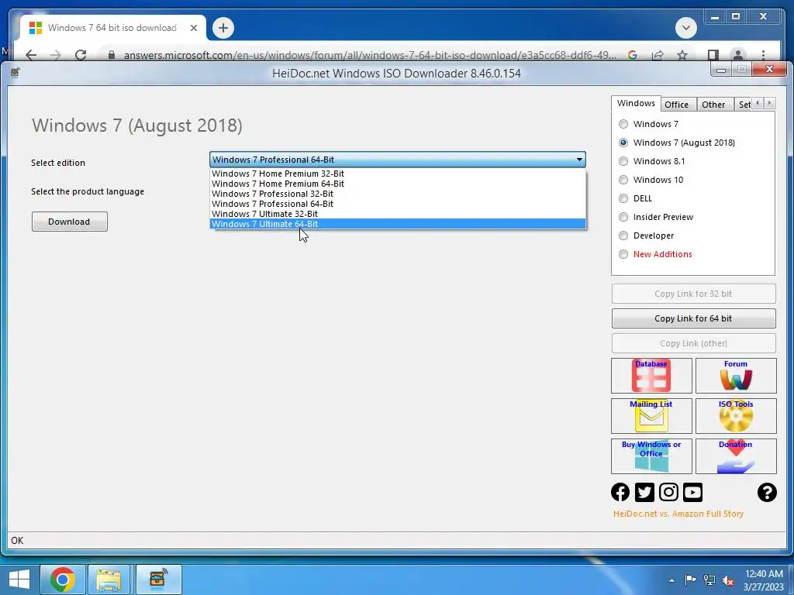
Task: Open the Donation heart icon
Action: tap(736, 456)
